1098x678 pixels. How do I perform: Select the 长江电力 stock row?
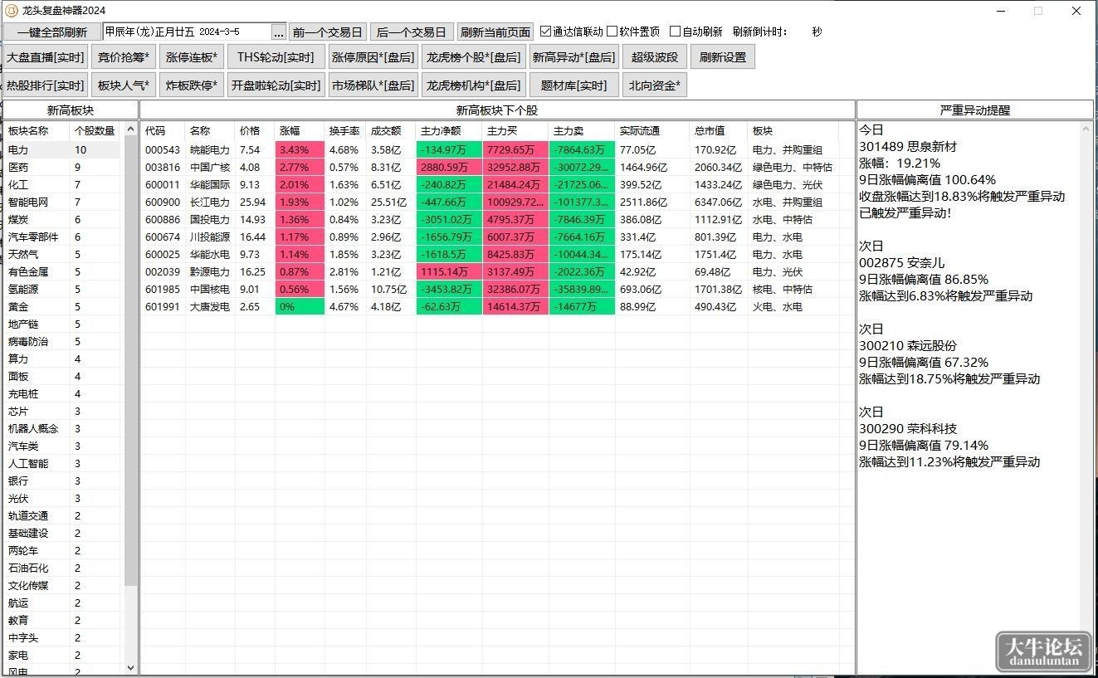click(x=497, y=202)
